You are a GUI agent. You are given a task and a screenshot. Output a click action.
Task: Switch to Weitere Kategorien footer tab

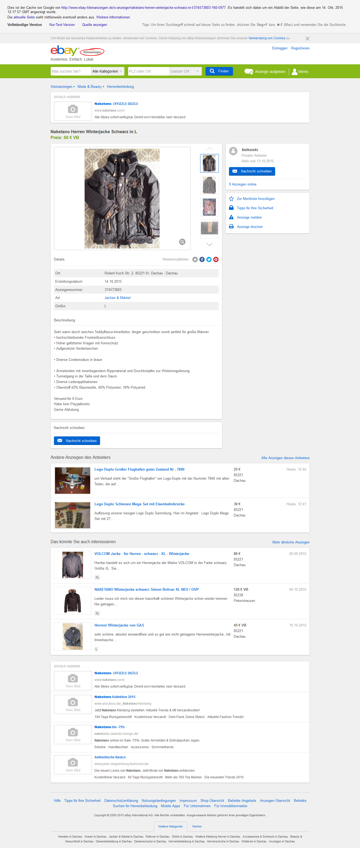[x=171, y=826]
